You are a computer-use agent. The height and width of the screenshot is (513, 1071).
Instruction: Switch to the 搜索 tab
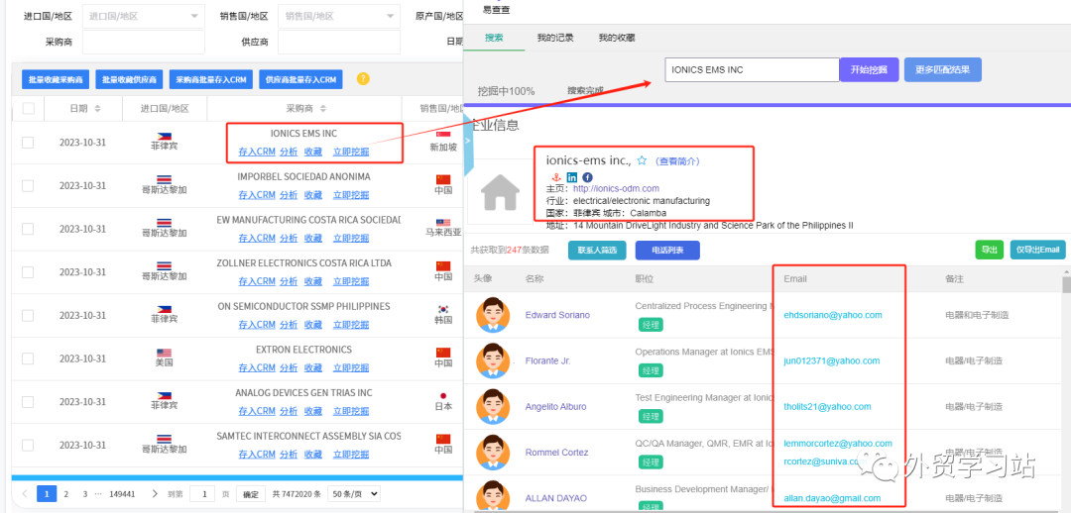pos(494,39)
